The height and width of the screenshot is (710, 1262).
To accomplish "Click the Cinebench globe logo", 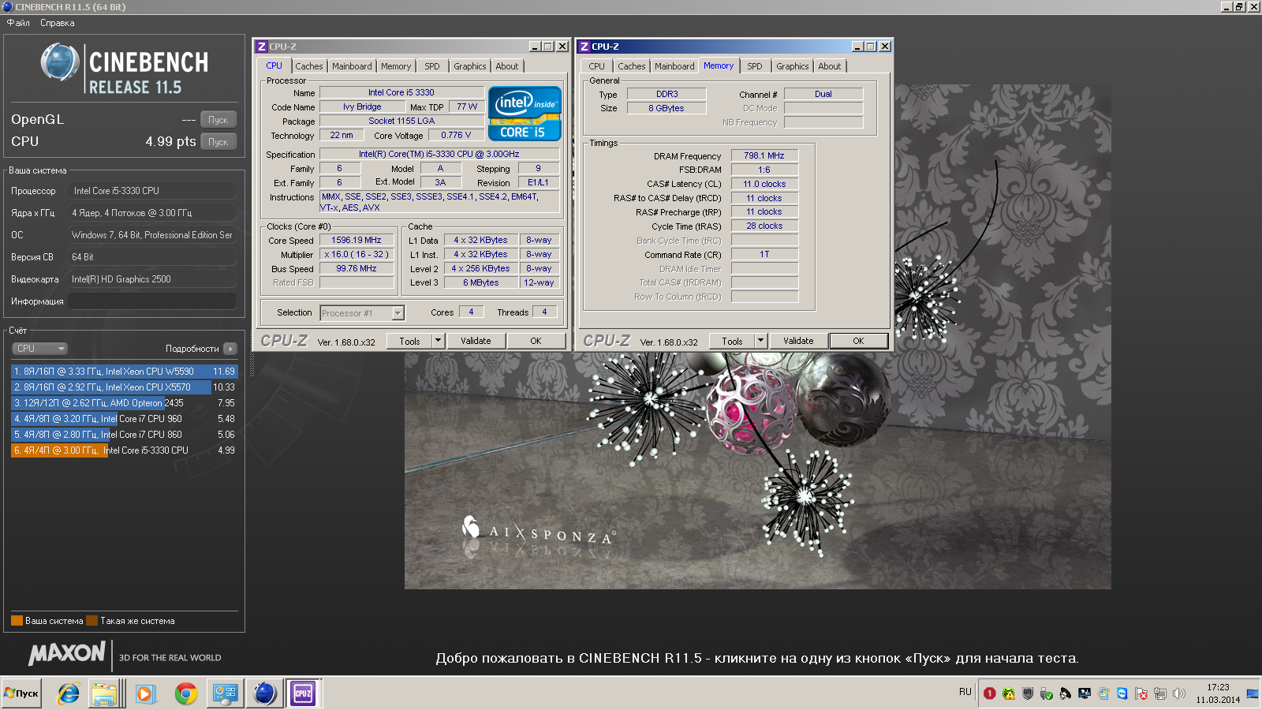I will point(60,62).
